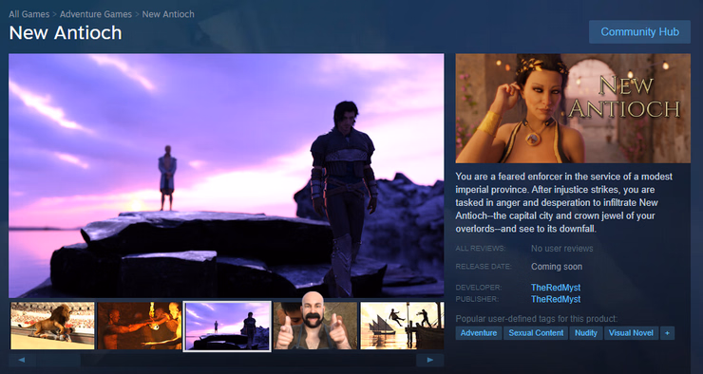Click the Sexual Content tag
Viewport: 703px width, 374px height.
[536, 333]
